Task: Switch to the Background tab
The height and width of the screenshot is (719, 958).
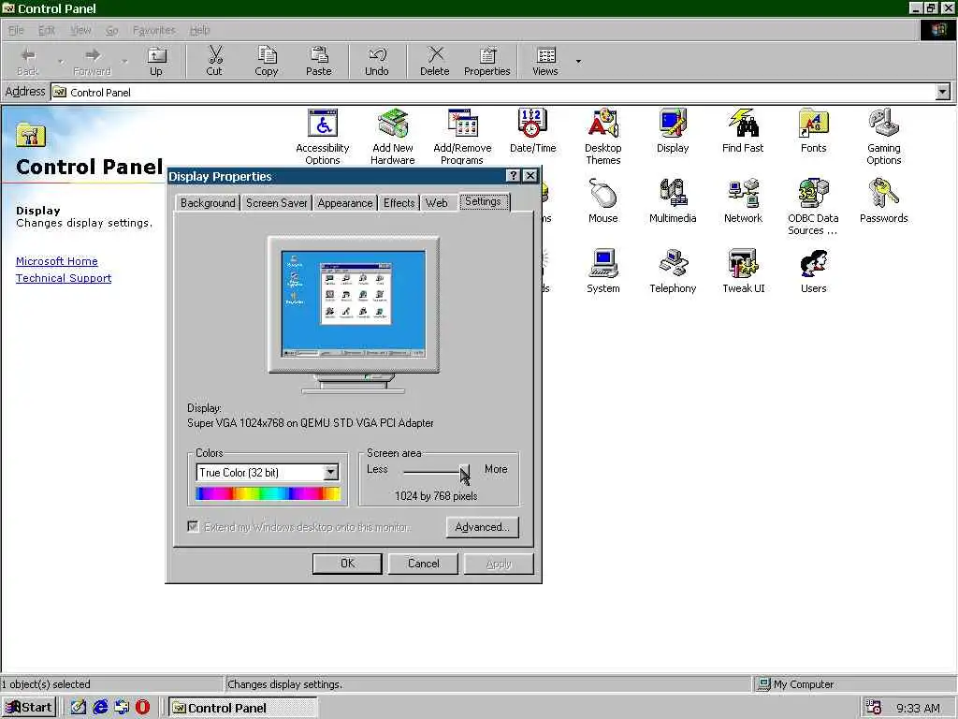Action: 208,203
